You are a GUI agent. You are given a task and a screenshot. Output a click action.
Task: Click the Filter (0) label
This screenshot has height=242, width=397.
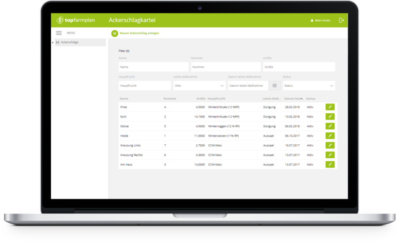coord(124,51)
